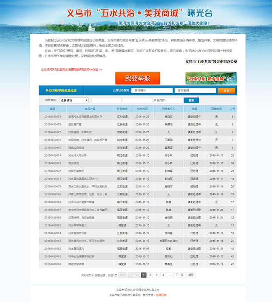Open the 脏乱差严重 report entry
Image resolution: width=272 pixels, height=302 pixels.
76,124
